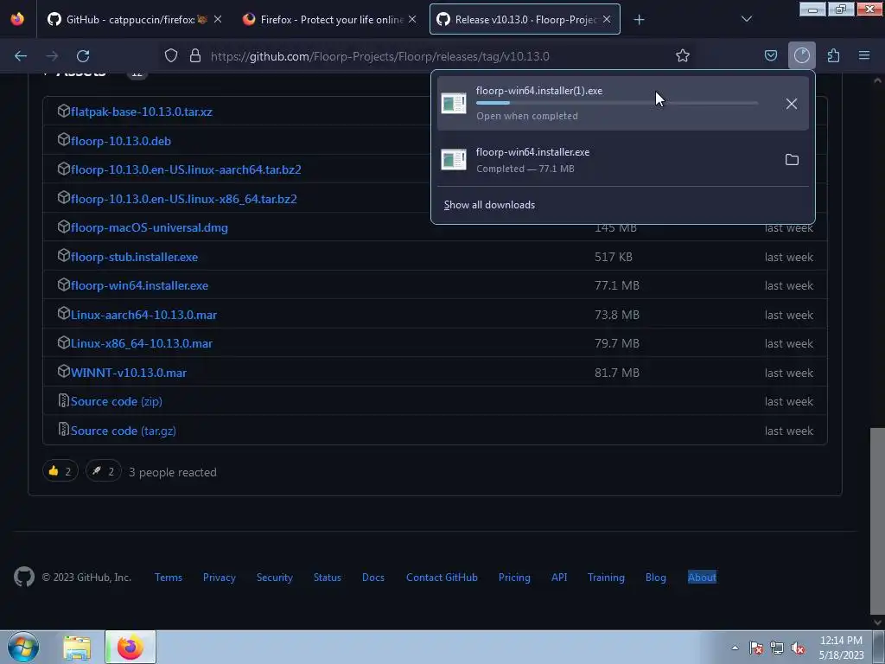This screenshot has width=885, height=664.
Task: Open footer Blog link
Action: pos(655,577)
